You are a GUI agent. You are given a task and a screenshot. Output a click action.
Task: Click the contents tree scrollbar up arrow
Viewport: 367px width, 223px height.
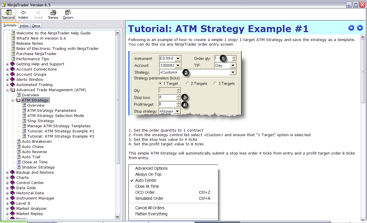118,33
